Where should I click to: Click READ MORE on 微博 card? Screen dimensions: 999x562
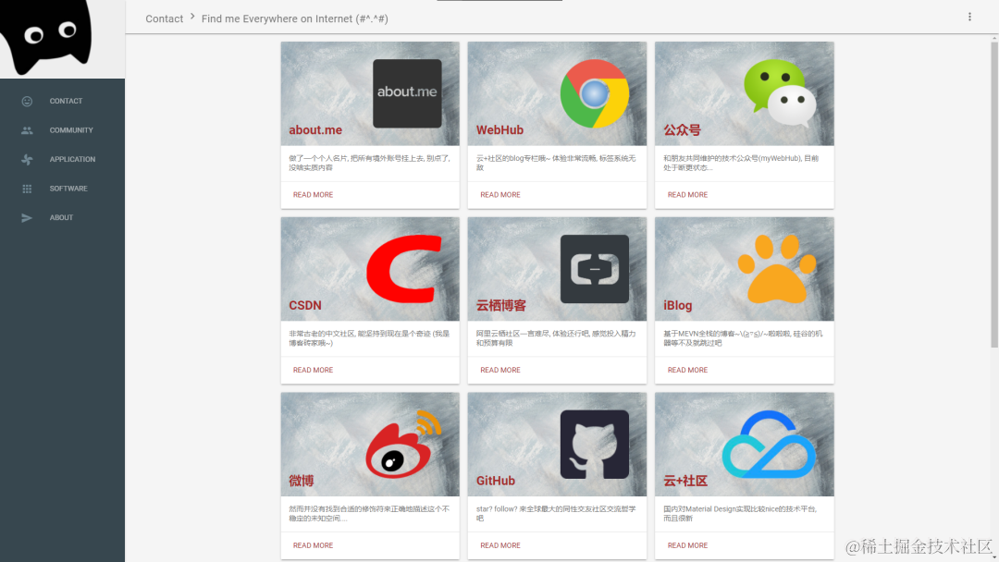click(313, 545)
